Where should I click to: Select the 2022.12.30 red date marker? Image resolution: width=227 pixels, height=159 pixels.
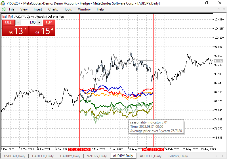point(153,149)
